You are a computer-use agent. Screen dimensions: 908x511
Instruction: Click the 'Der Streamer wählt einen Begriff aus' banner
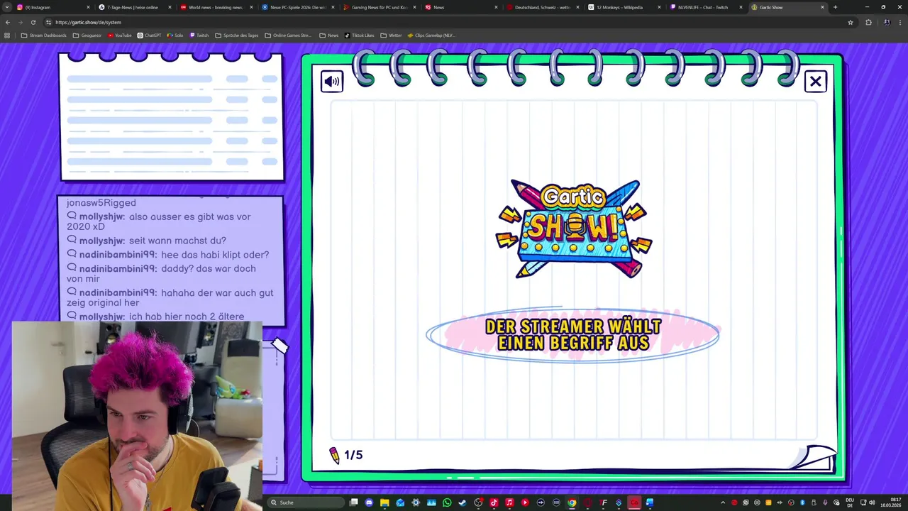[572, 335]
